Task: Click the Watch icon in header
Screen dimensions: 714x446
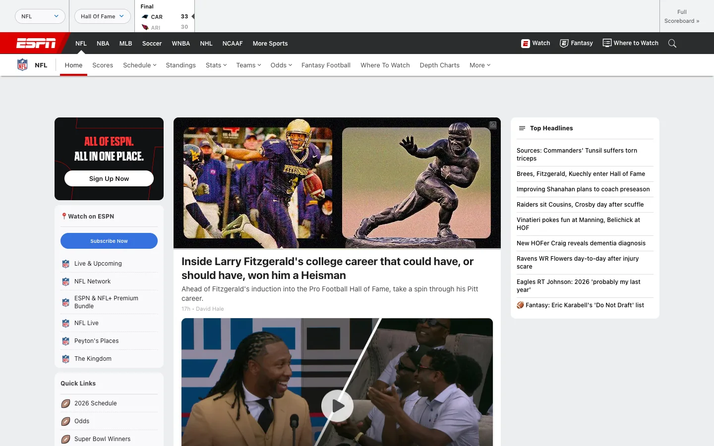Action: coord(526,43)
